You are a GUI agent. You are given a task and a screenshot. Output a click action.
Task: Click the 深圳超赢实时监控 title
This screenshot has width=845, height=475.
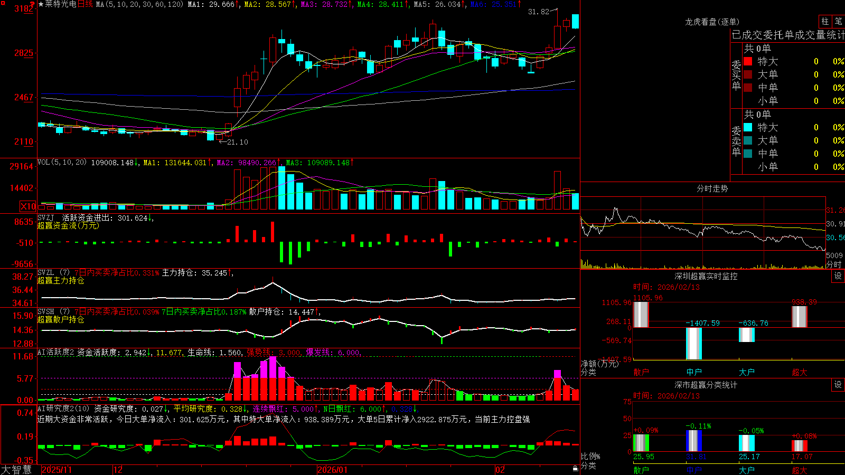[x=706, y=276]
